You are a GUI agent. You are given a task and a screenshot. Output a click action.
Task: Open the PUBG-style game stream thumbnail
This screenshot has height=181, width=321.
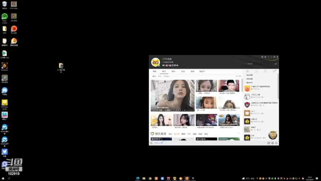tap(229, 120)
